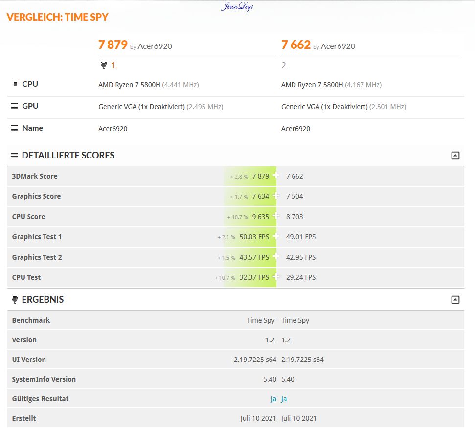Click the right Ja valid result link
The height and width of the screenshot is (428, 475).
coord(284,399)
